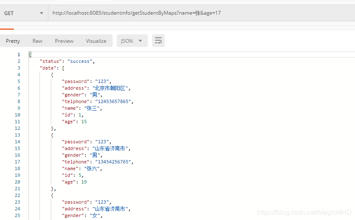This screenshot has height=220, width=355.
Task: Click the "gender" key on line 7
Action: (73, 95)
